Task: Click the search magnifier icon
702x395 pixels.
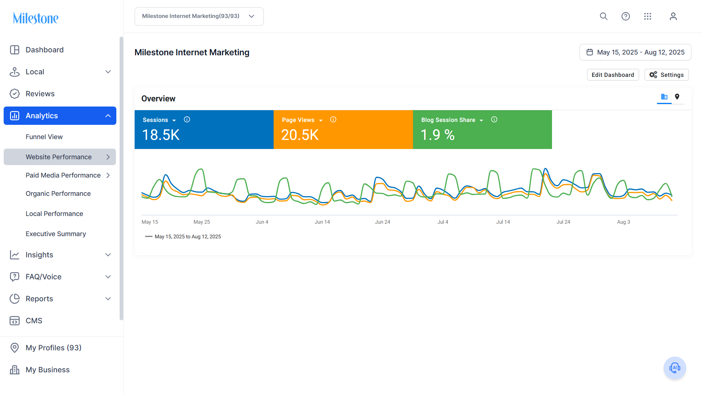Action: [x=604, y=16]
